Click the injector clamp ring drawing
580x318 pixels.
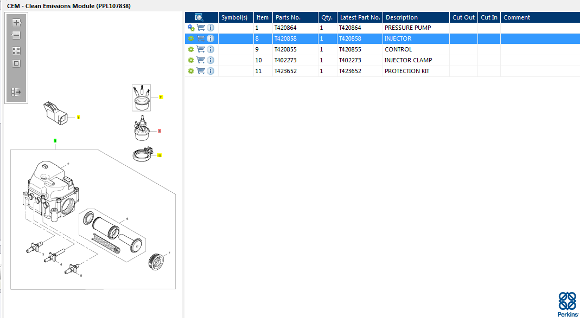142,154
